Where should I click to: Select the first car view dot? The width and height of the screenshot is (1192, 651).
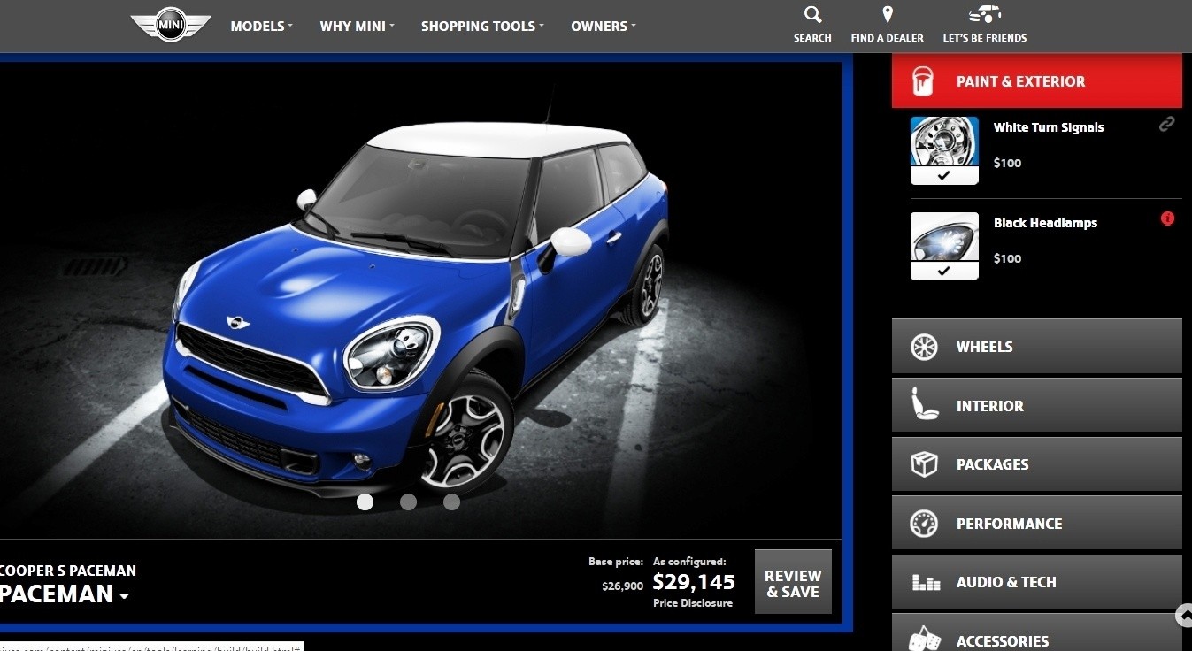(x=365, y=502)
